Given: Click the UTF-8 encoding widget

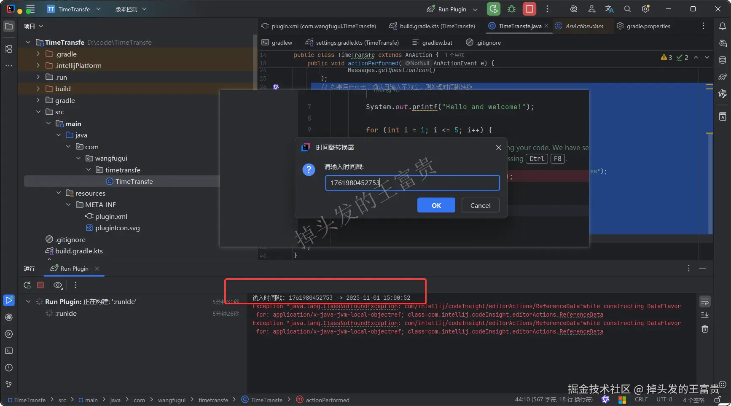Looking at the screenshot, I should 664,400.
